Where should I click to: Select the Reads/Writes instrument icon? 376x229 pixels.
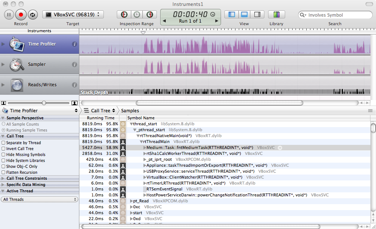point(17,85)
